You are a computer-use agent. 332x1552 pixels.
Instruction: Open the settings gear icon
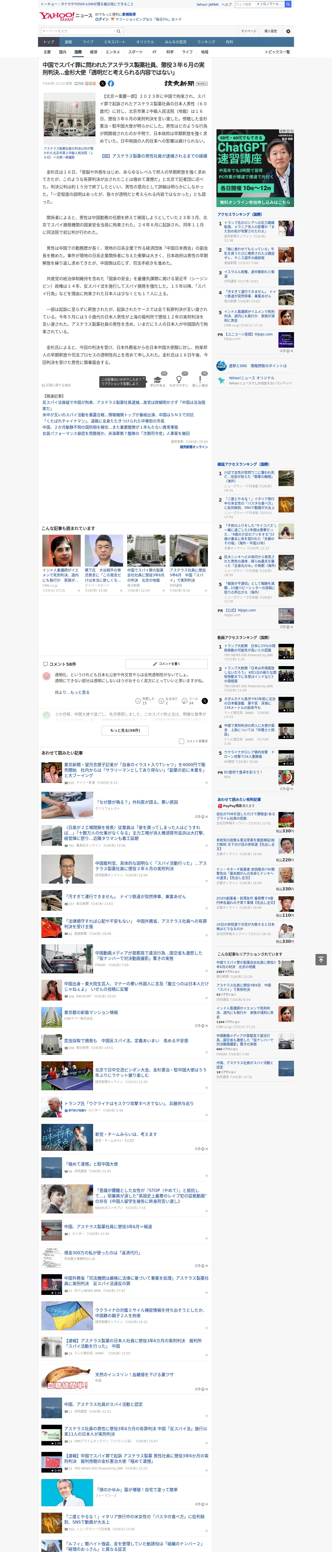[288, 31]
